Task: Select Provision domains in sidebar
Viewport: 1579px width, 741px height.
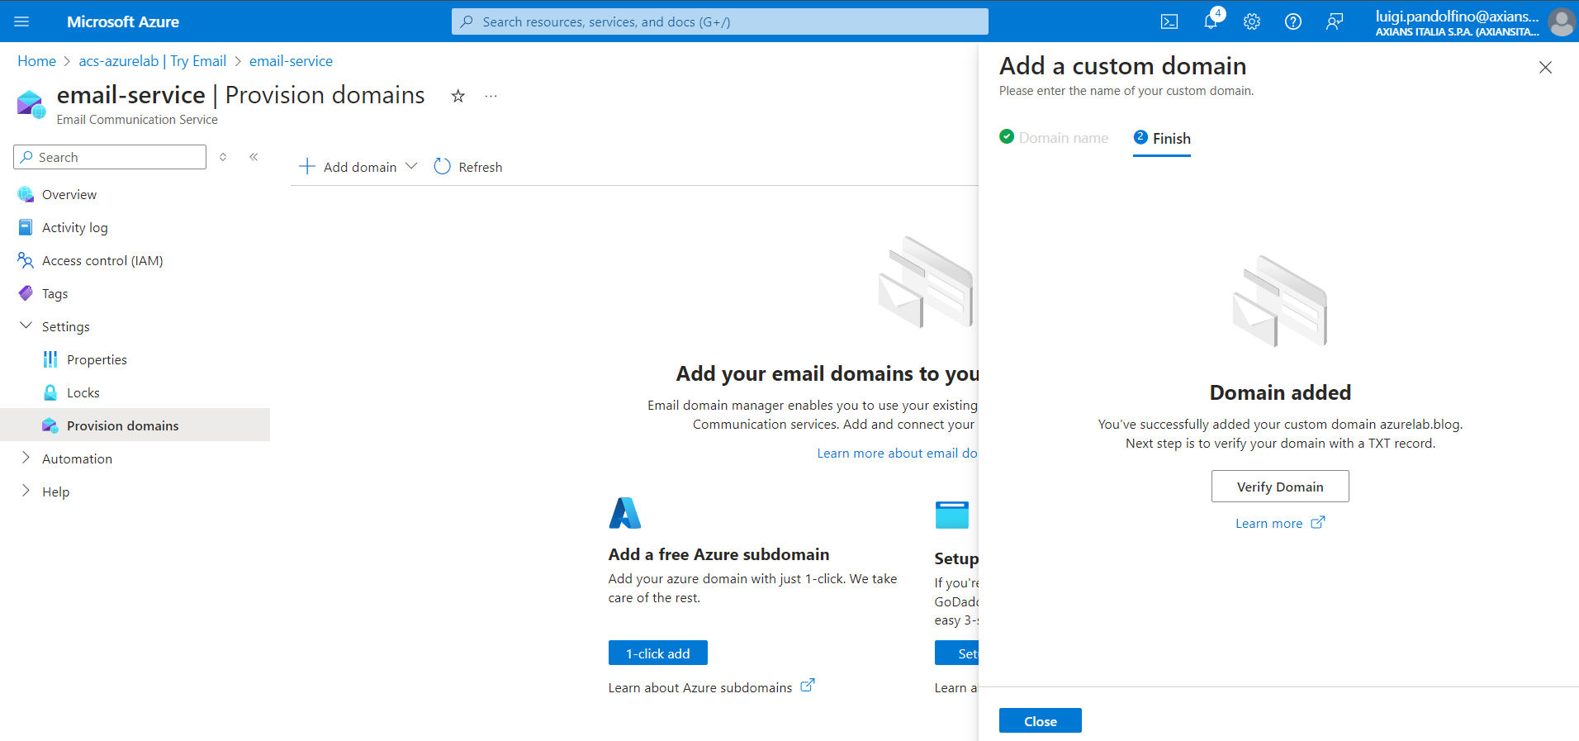Action: click(x=122, y=425)
